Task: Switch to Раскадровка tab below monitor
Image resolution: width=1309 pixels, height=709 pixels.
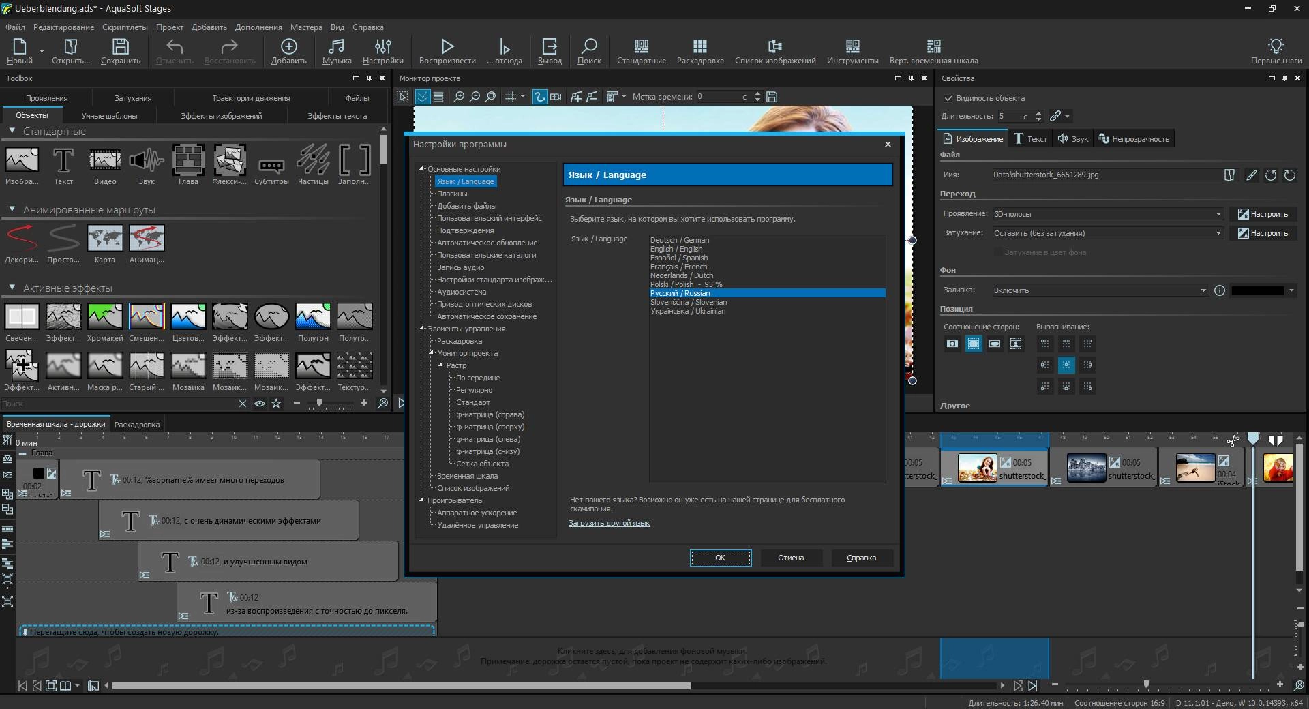Action: point(137,425)
